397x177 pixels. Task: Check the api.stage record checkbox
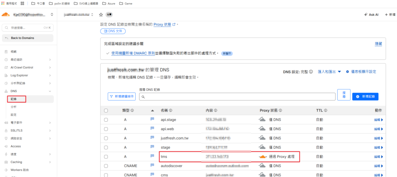[106, 120]
